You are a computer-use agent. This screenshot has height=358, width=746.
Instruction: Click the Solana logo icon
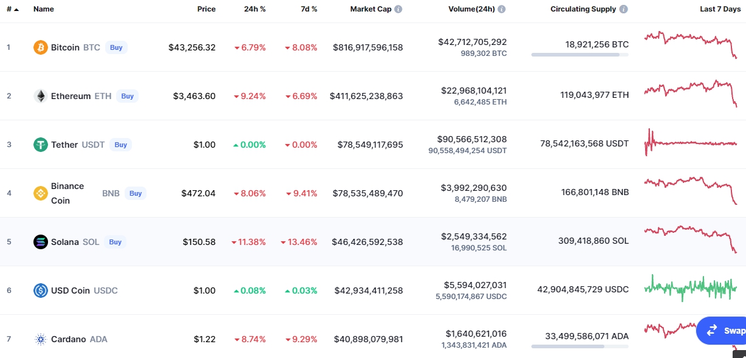pos(41,242)
